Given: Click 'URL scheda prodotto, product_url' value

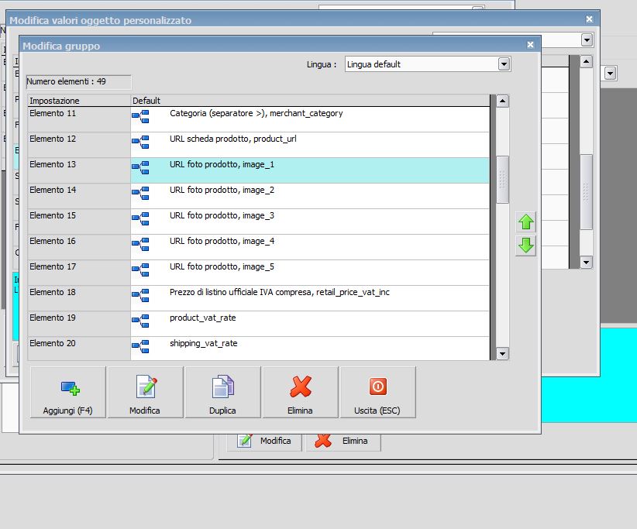Looking at the screenshot, I should point(233,139).
